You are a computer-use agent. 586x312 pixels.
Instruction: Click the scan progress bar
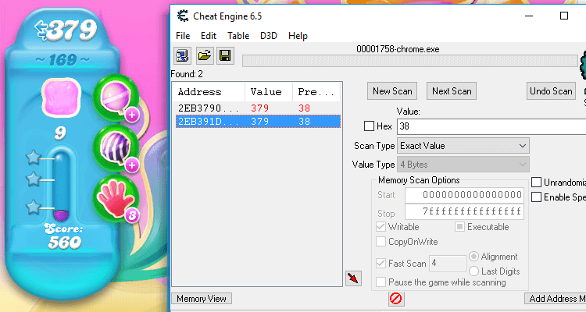(410, 61)
